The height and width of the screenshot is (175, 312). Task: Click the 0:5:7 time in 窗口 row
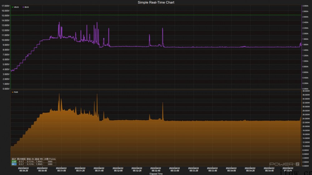tap(21, 164)
